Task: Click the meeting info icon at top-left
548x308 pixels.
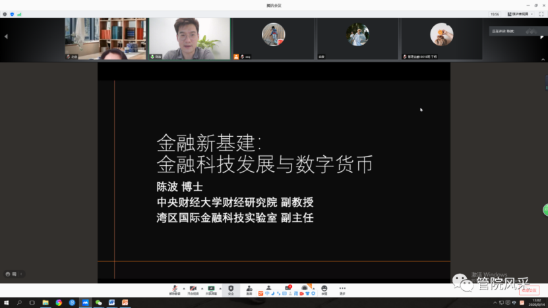Action: 5,14
